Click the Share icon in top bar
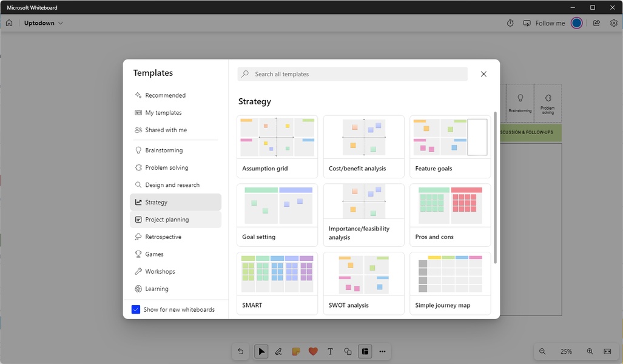 596,23
